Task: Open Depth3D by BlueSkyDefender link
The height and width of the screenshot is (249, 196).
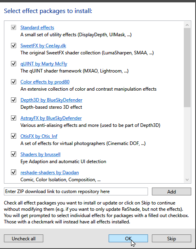Action: coord(52,100)
